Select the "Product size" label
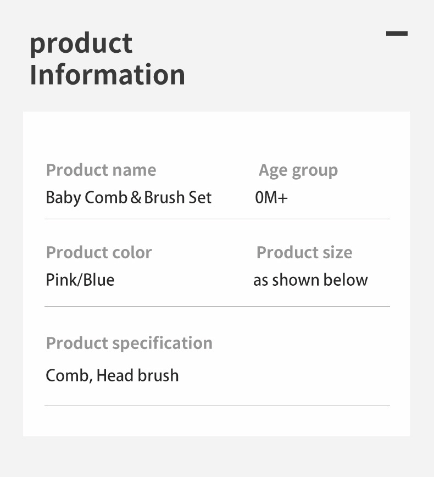 pos(304,252)
